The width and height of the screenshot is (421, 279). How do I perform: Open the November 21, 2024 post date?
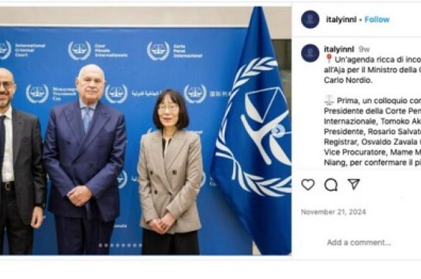pyautogui.click(x=334, y=212)
